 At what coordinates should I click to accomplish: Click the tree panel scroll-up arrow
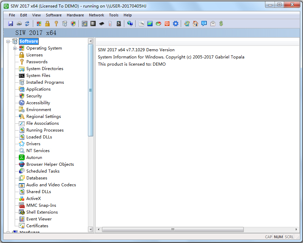(90, 41)
